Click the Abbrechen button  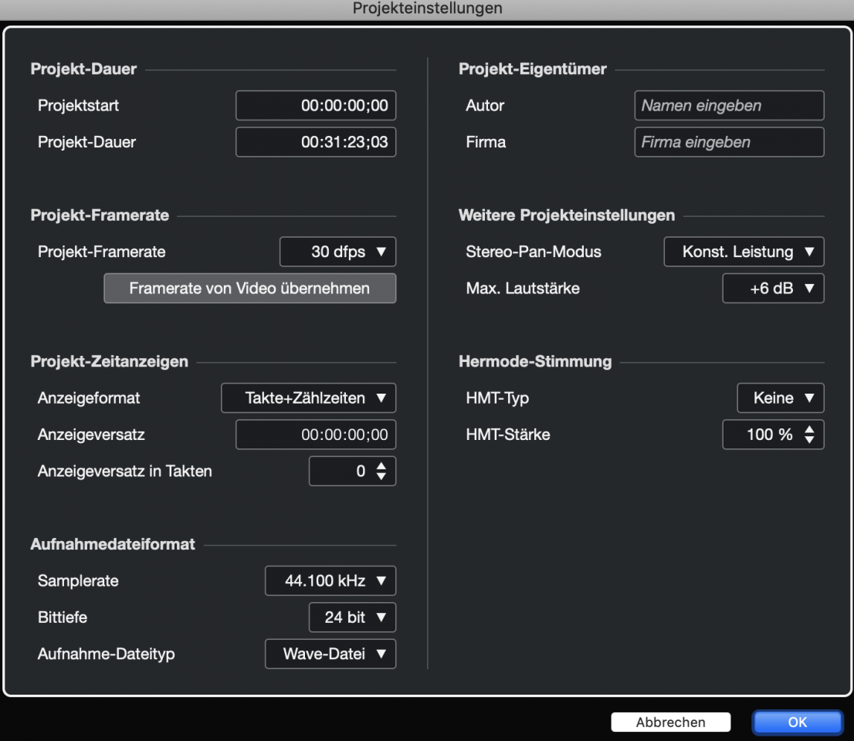pos(670,722)
